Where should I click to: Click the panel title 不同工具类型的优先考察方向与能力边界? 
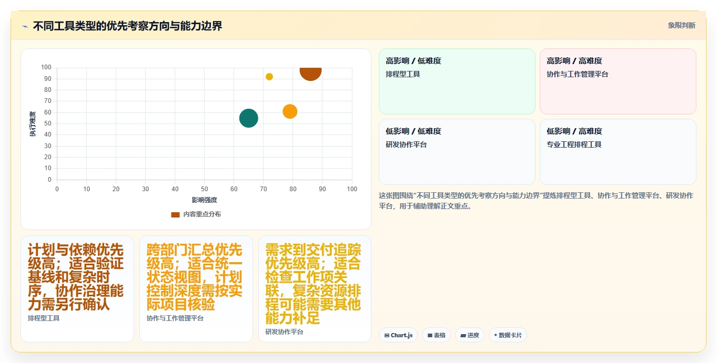click(127, 26)
